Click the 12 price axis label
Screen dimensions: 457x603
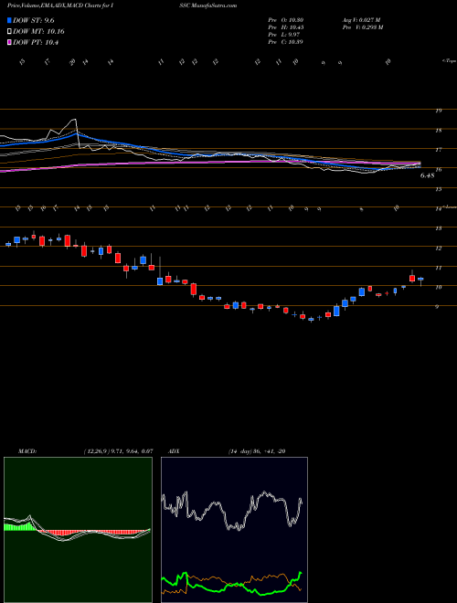(438, 249)
